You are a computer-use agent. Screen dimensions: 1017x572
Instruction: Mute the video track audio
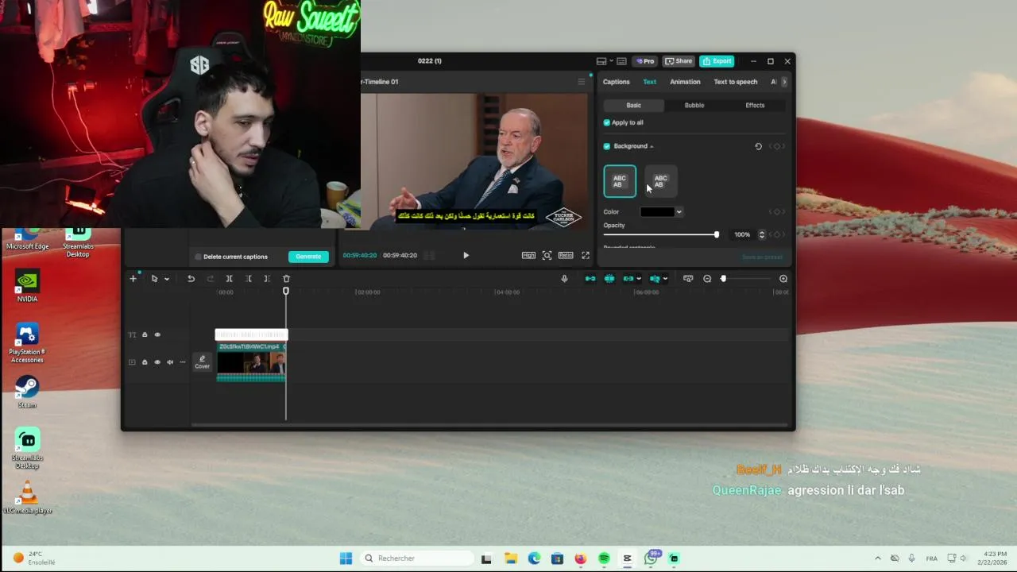click(170, 362)
